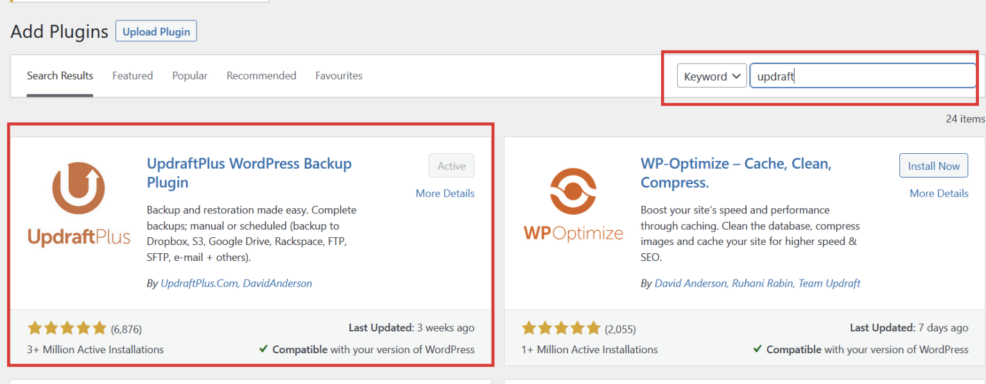Open UpdraftPlus WordPress Backup Plugin title link

pyautogui.click(x=249, y=173)
